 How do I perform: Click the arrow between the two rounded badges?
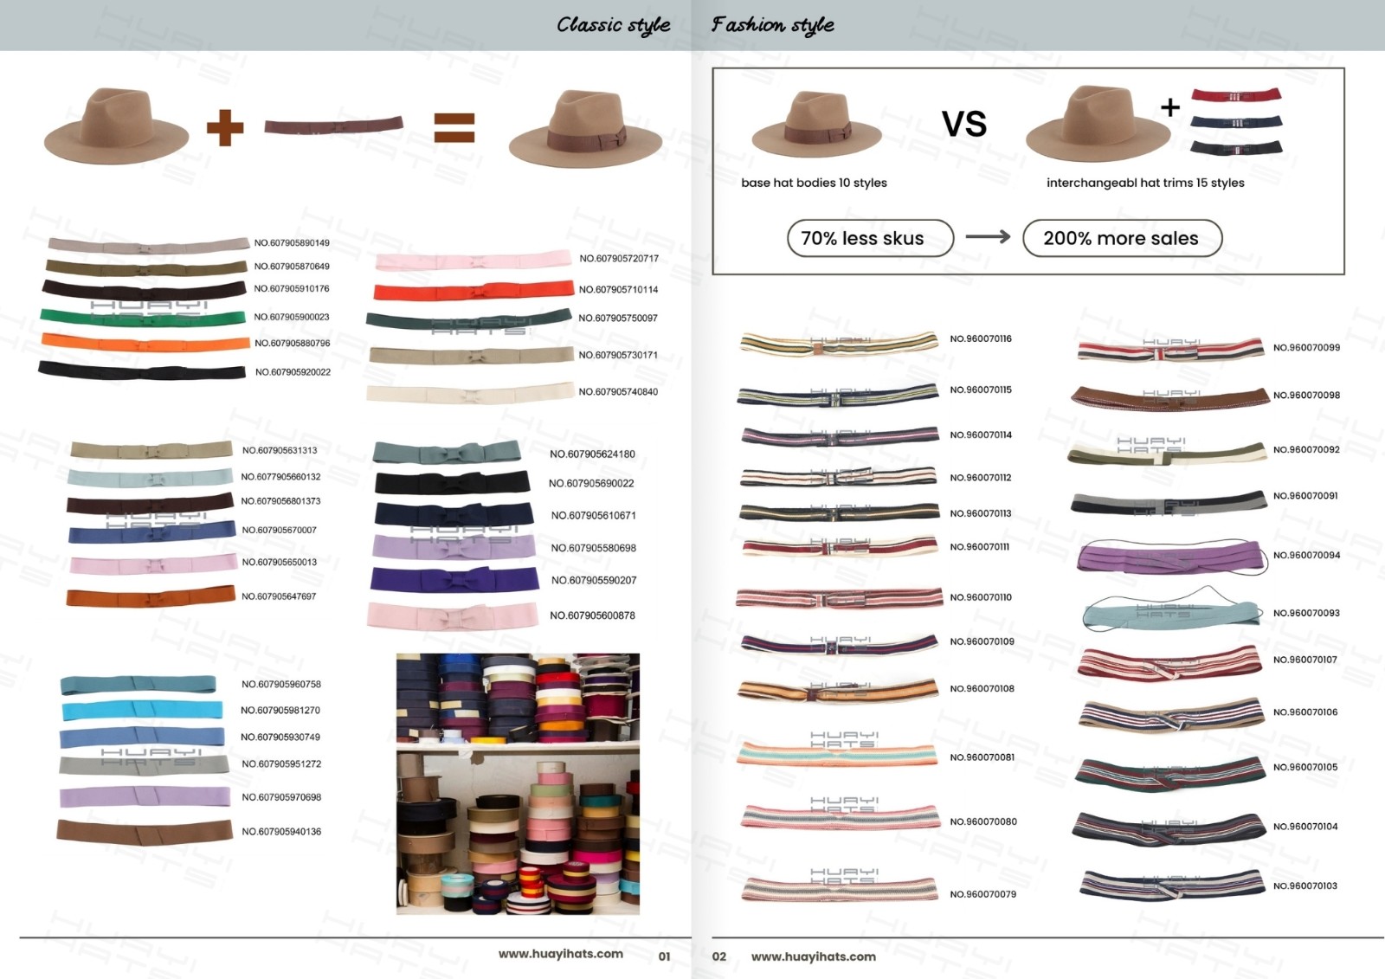(x=988, y=237)
